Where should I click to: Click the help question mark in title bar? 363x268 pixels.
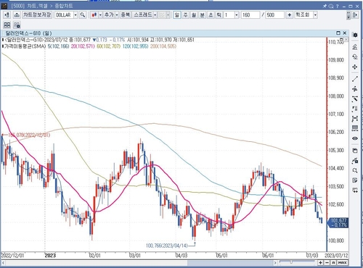337,6
